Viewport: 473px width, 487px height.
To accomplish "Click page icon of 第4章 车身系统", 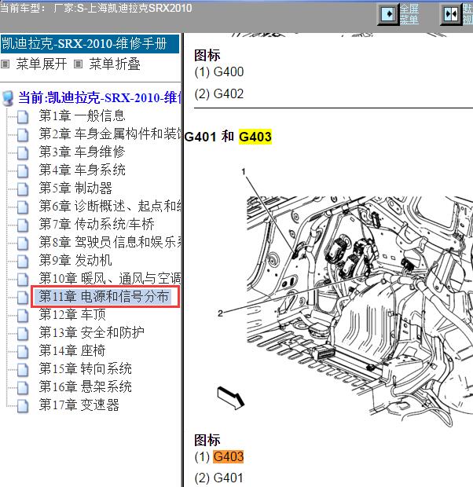I will 23,171.
